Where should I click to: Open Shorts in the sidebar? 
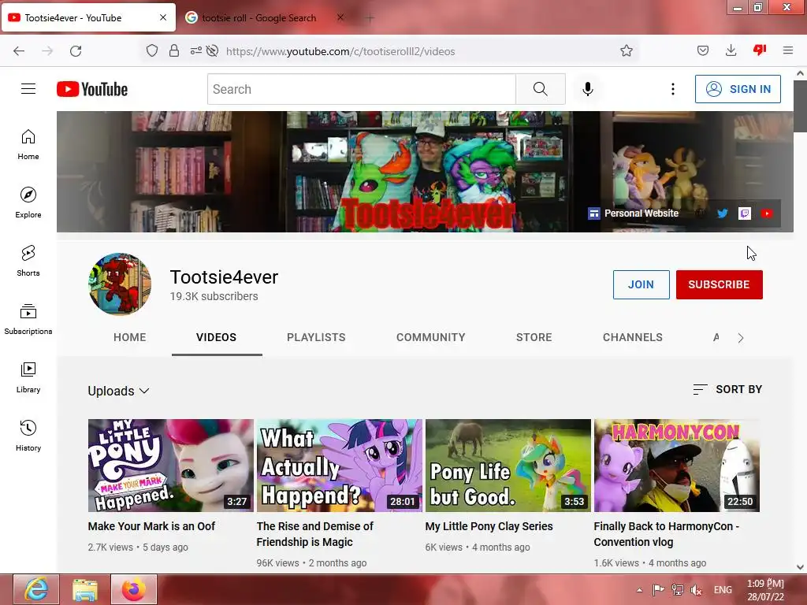point(28,261)
